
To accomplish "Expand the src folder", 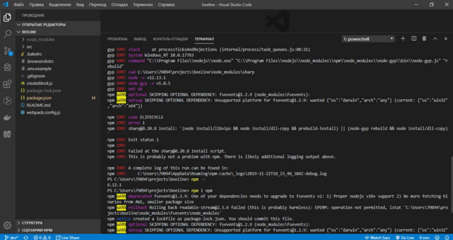I will pyautogui.click(x=58, y=47).
